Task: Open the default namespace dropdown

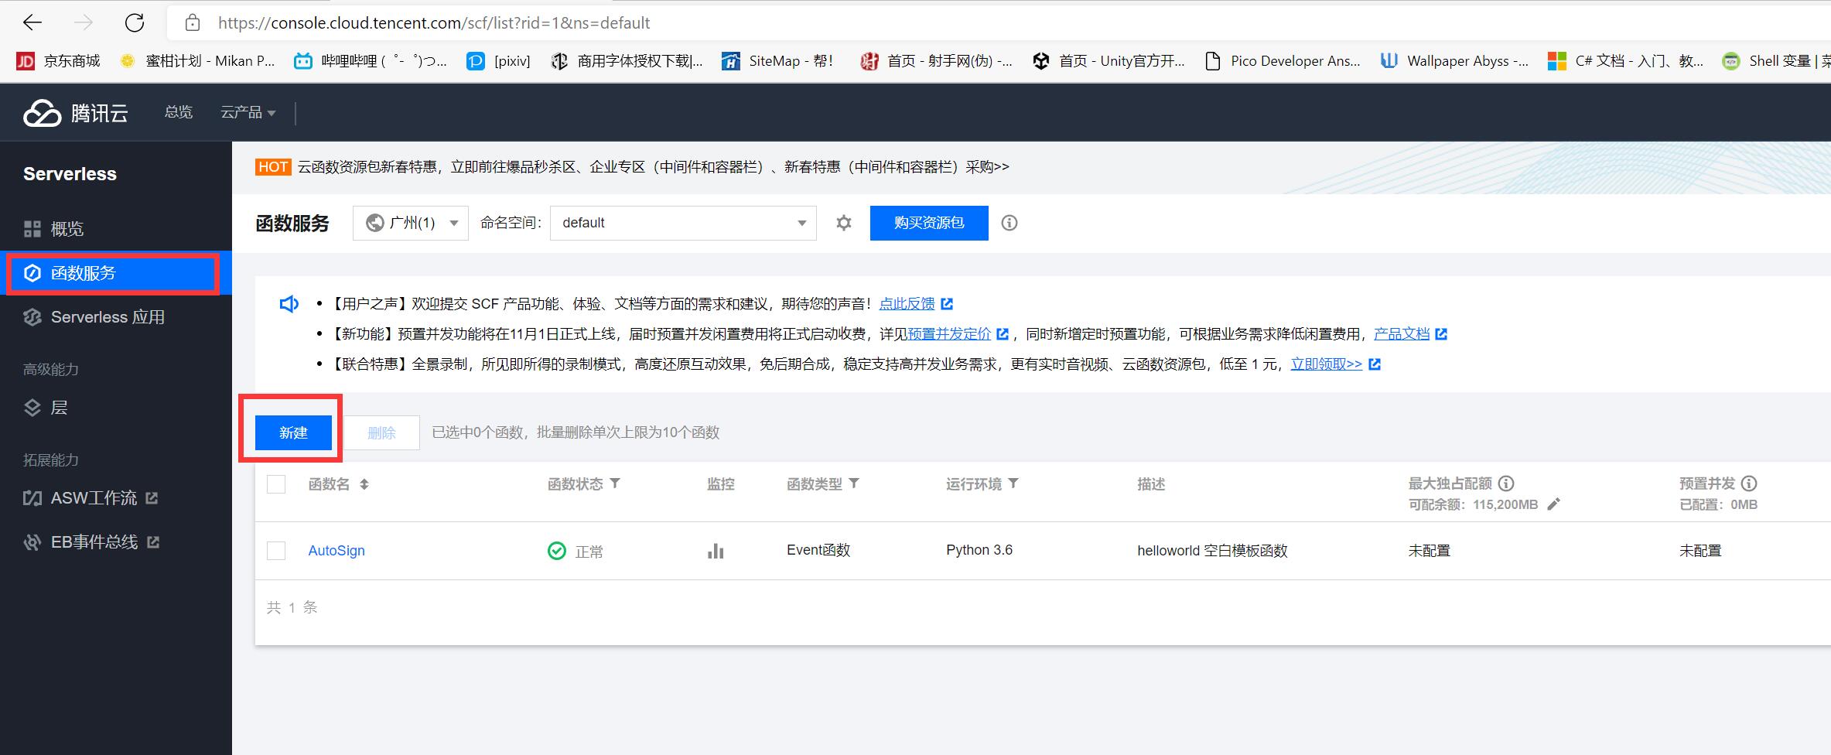Action: (x=683, y=223)
